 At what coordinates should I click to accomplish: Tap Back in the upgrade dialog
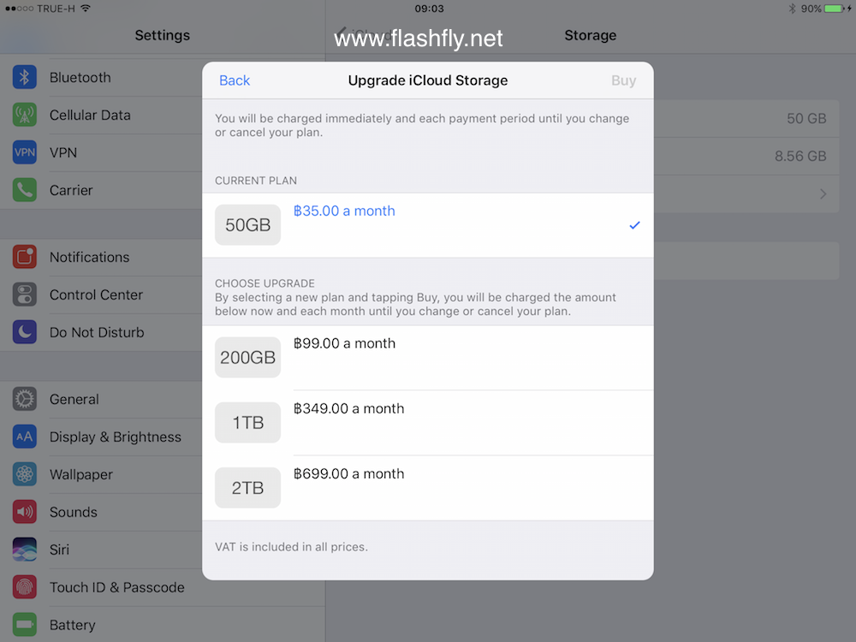pos(235,80)
